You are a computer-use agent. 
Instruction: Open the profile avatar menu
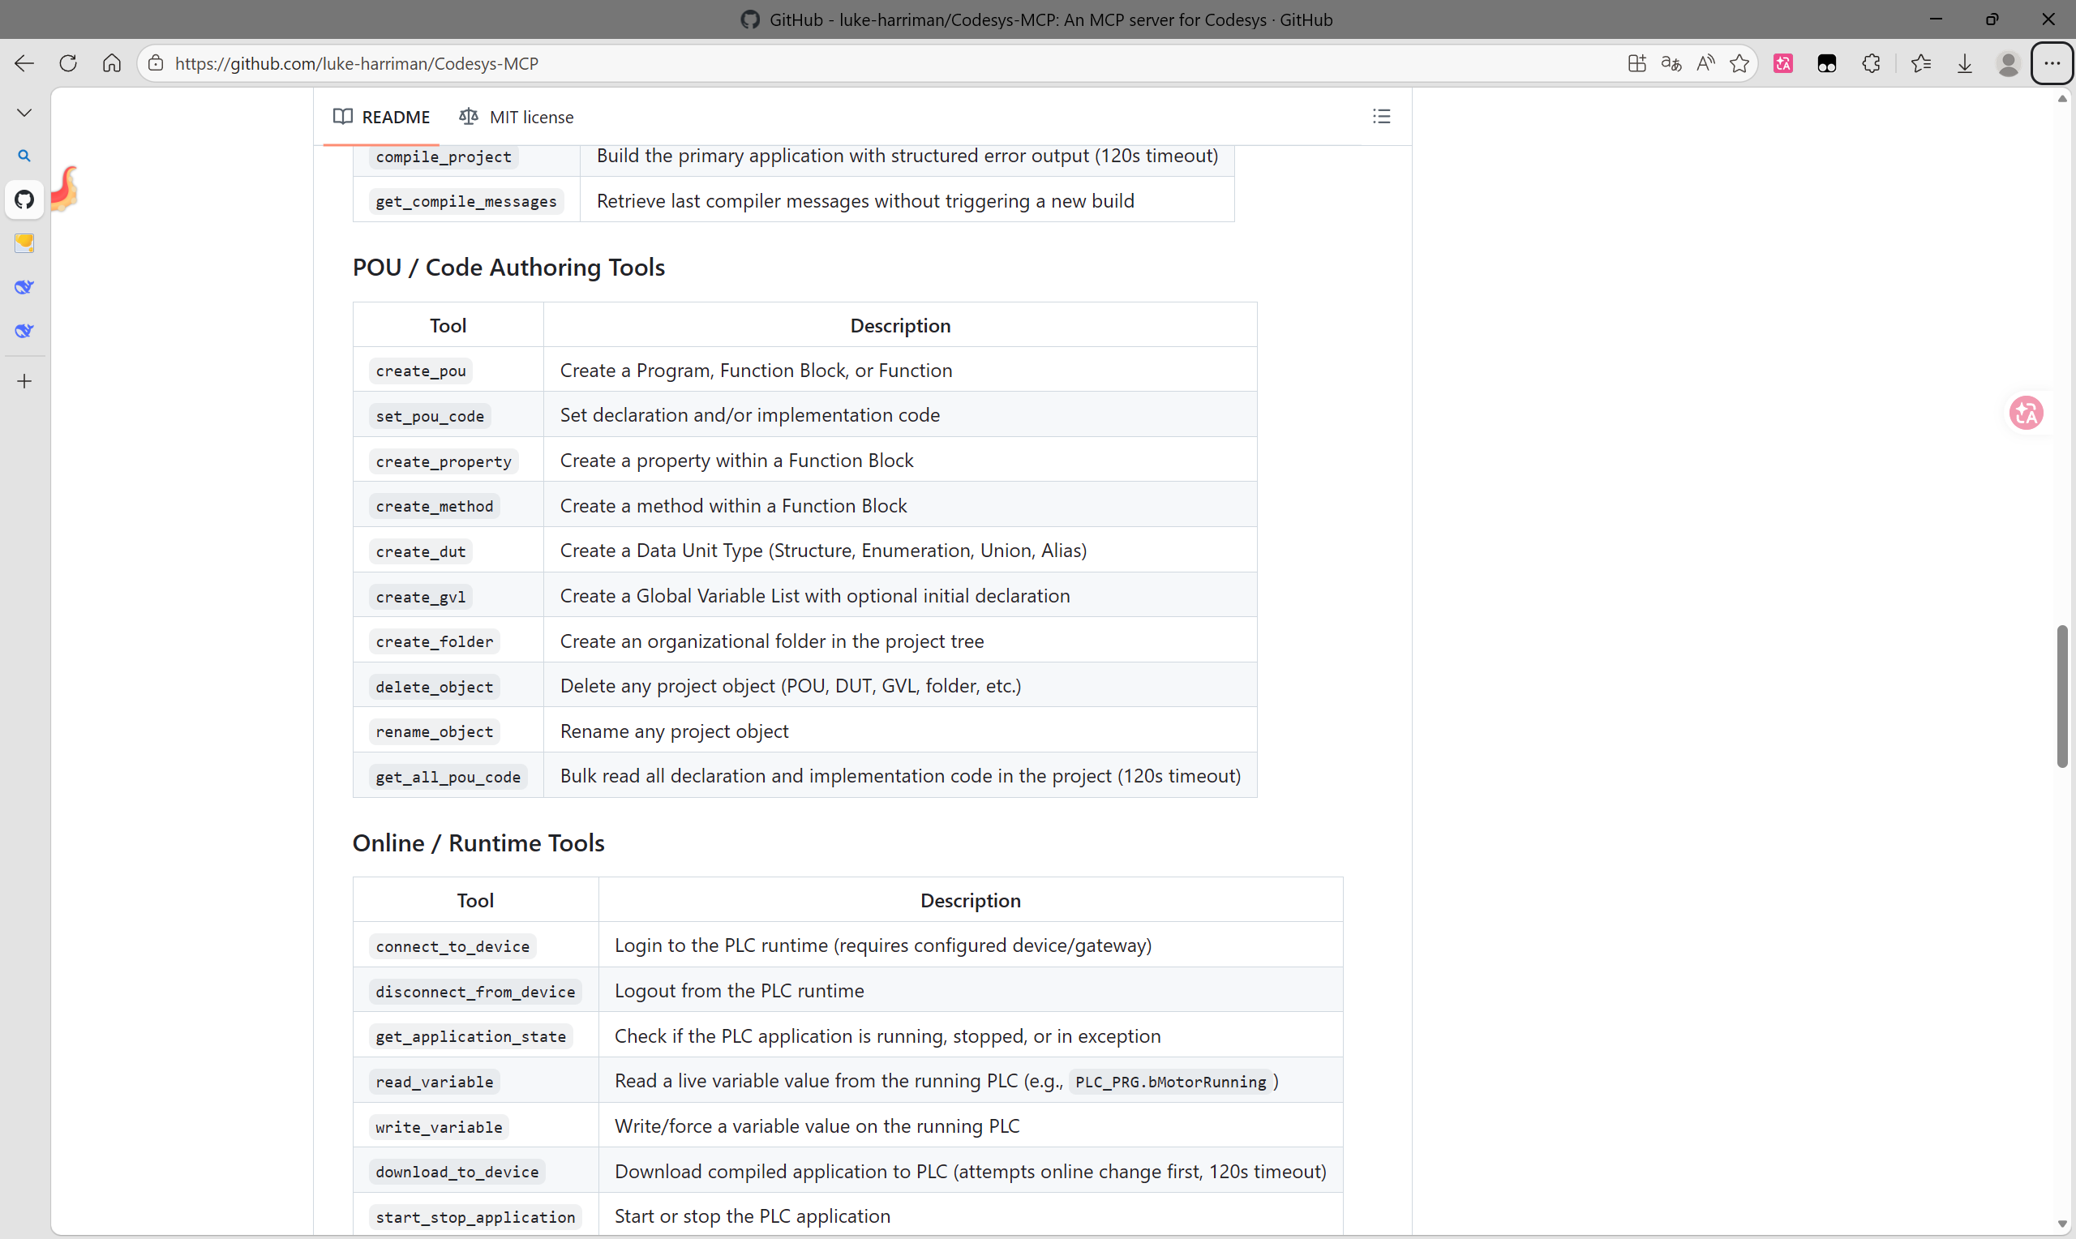point(2008,63)
